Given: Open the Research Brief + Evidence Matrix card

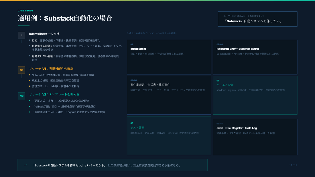Looking at the screenshot, I should click(x=255, y=57).
